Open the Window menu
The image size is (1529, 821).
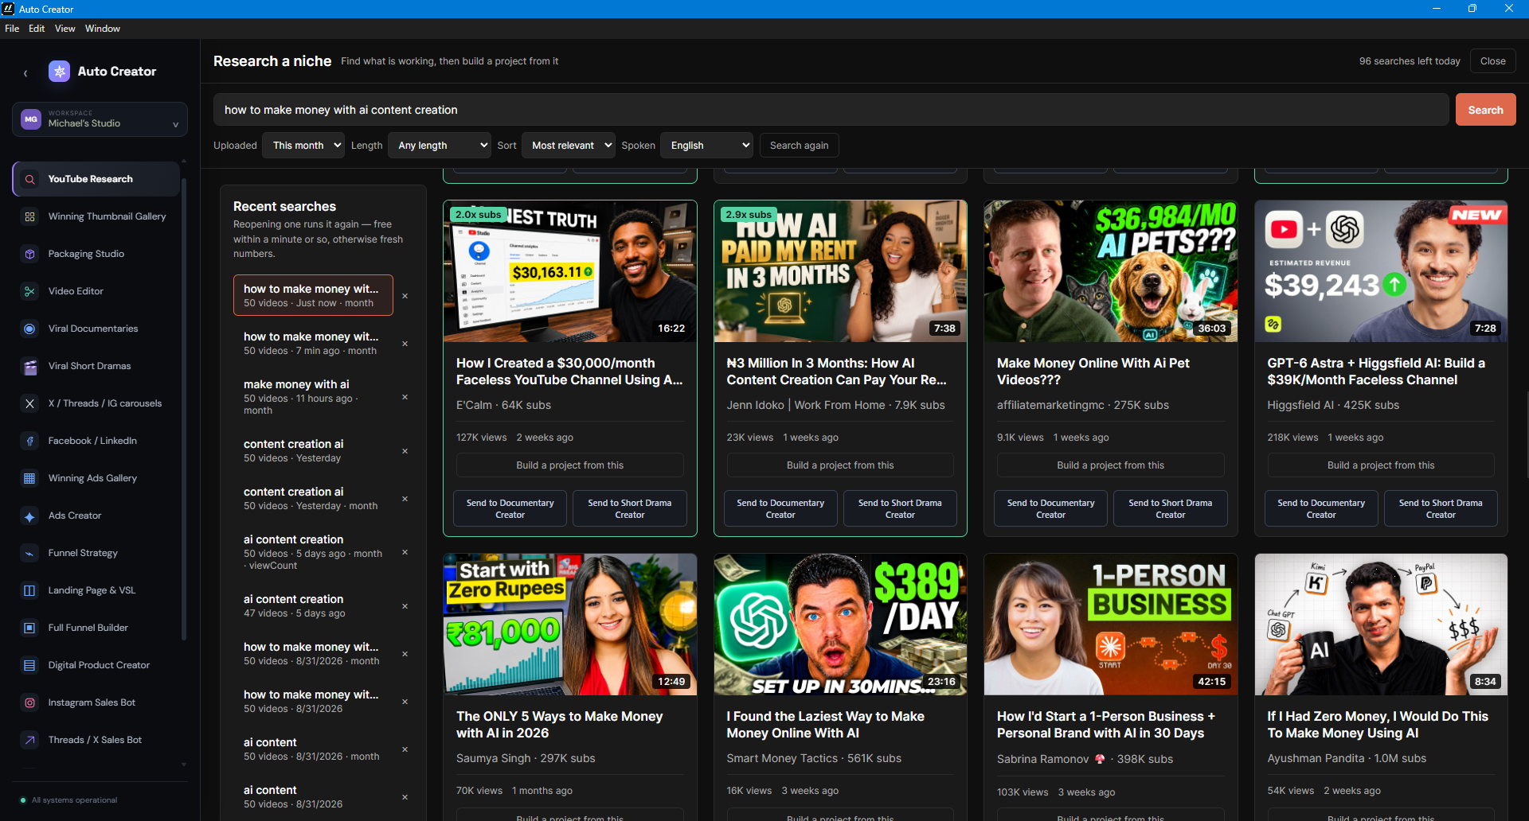[103, 29]
